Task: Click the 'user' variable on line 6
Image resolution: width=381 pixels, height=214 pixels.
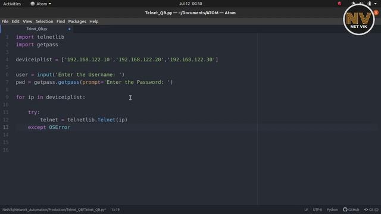Action: tap(22, 75)
